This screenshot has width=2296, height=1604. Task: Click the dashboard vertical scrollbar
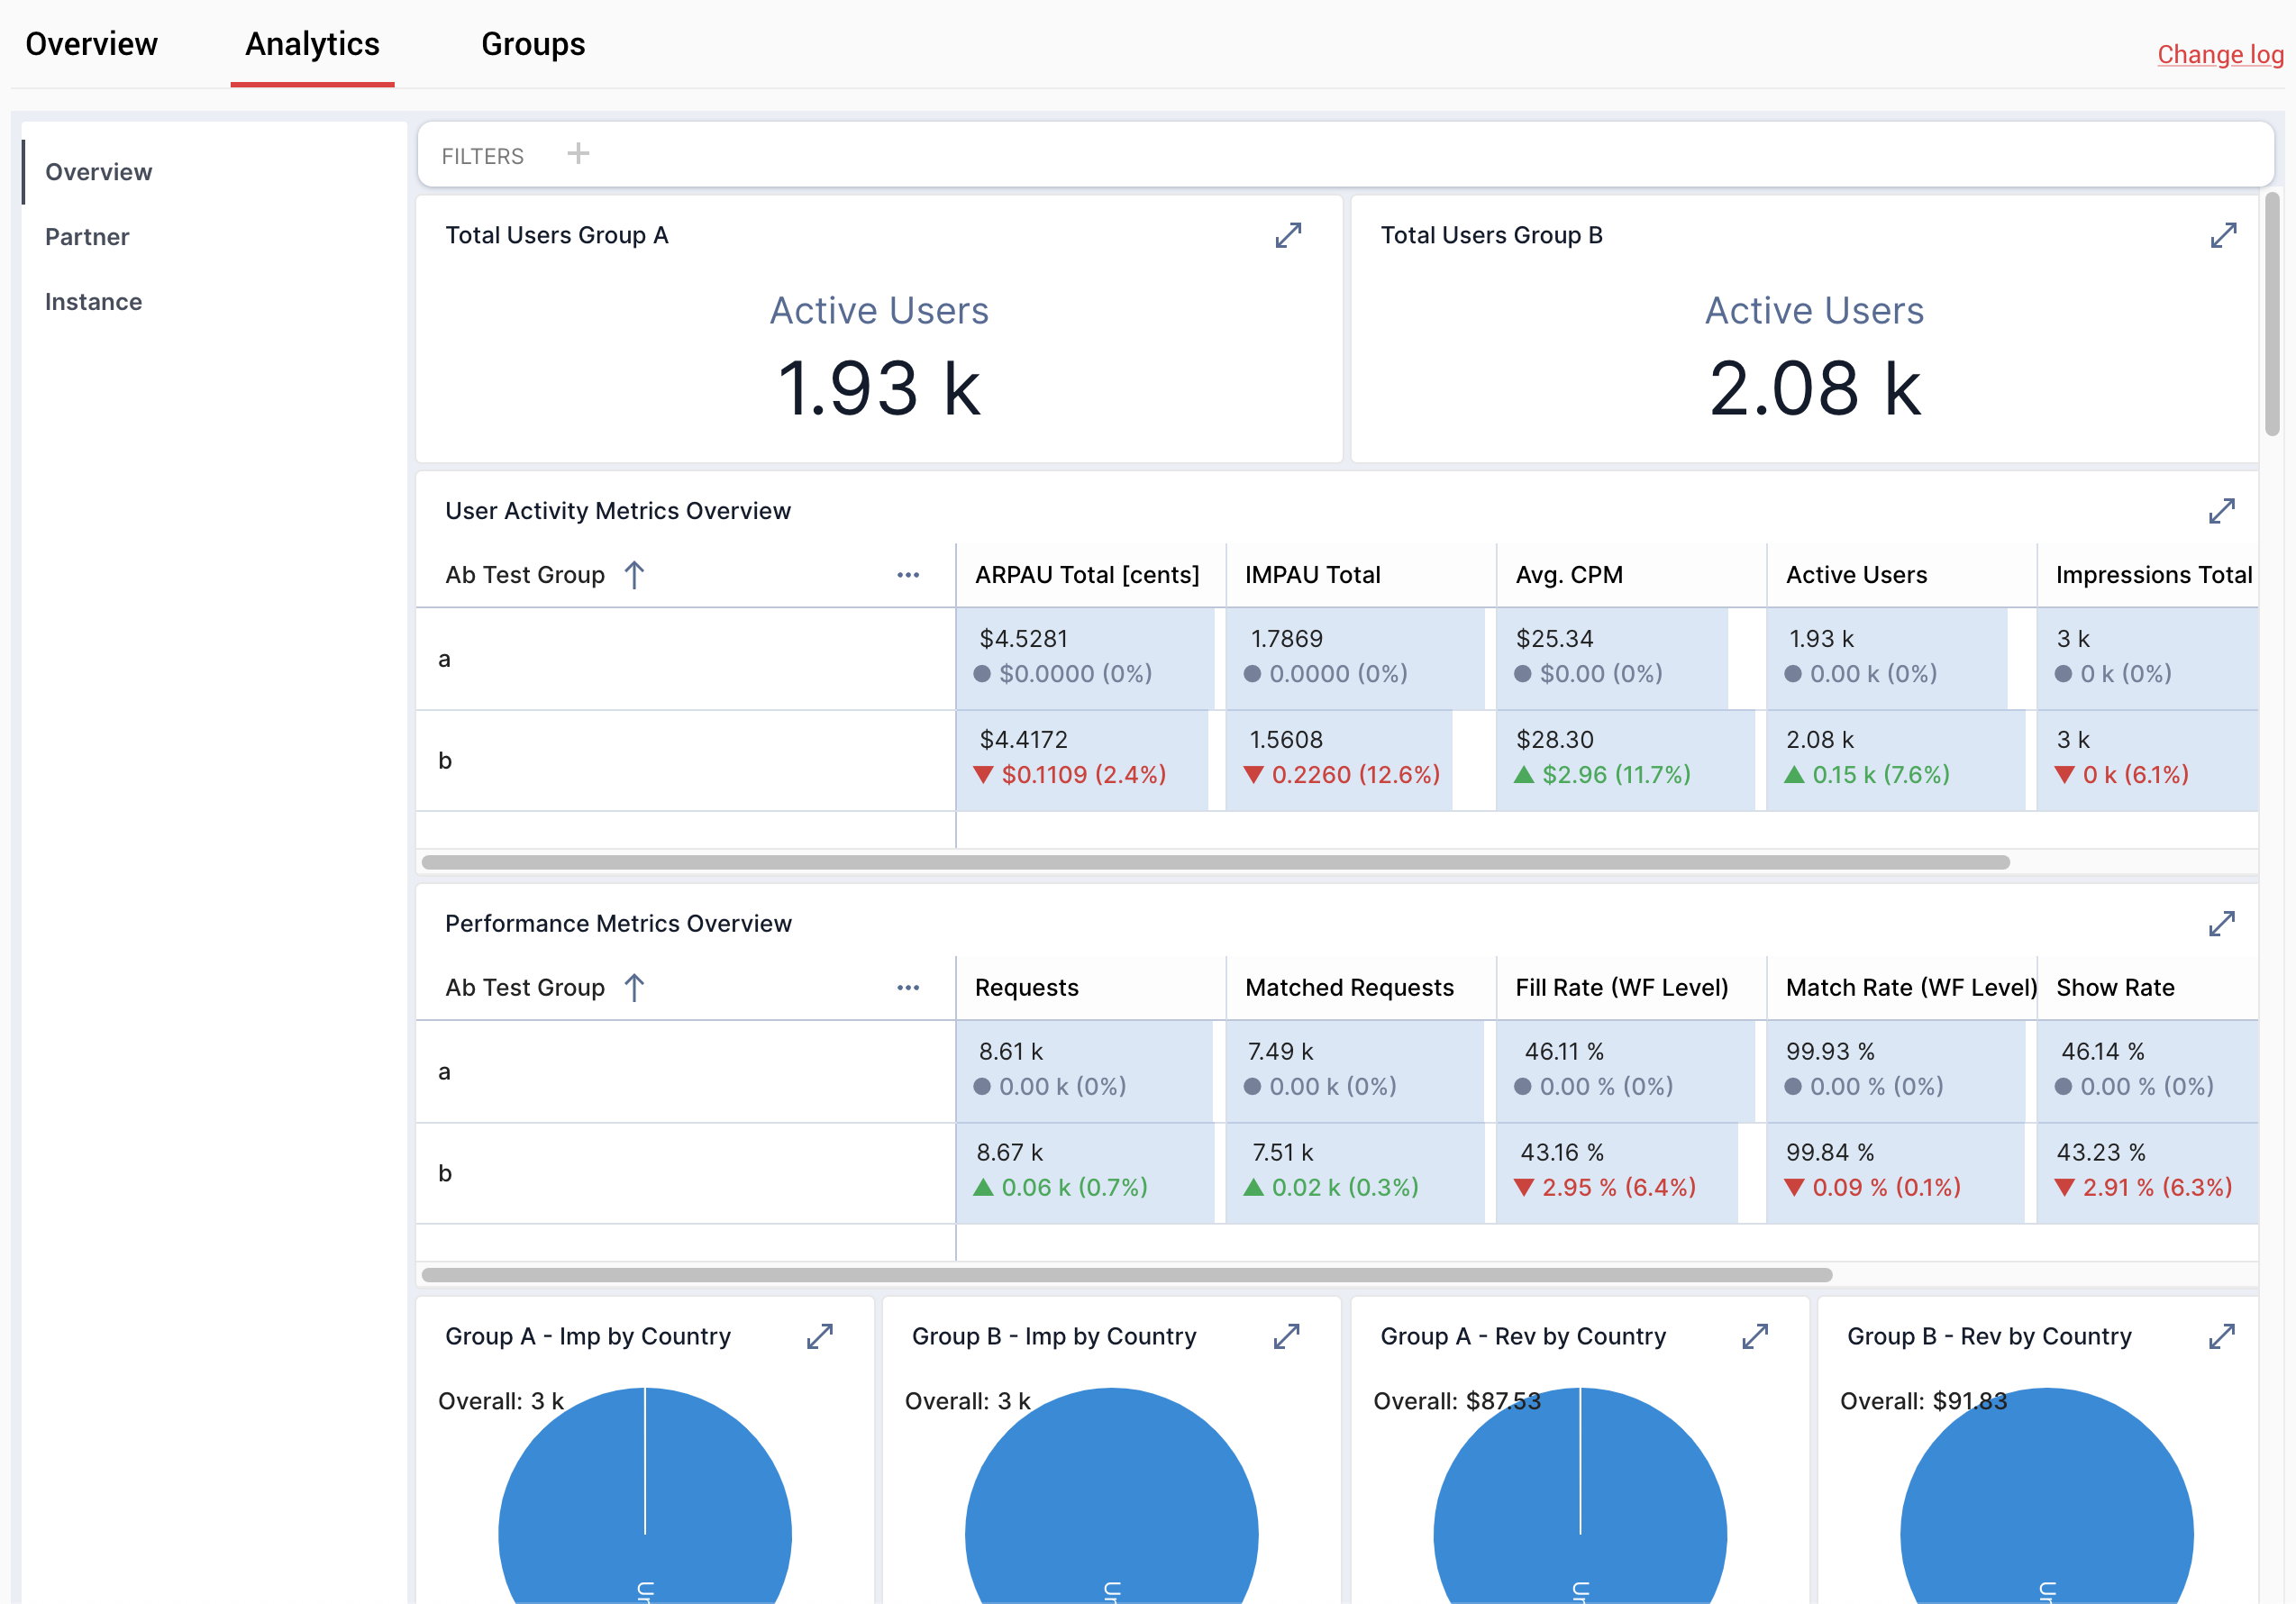pos(2272,314)
